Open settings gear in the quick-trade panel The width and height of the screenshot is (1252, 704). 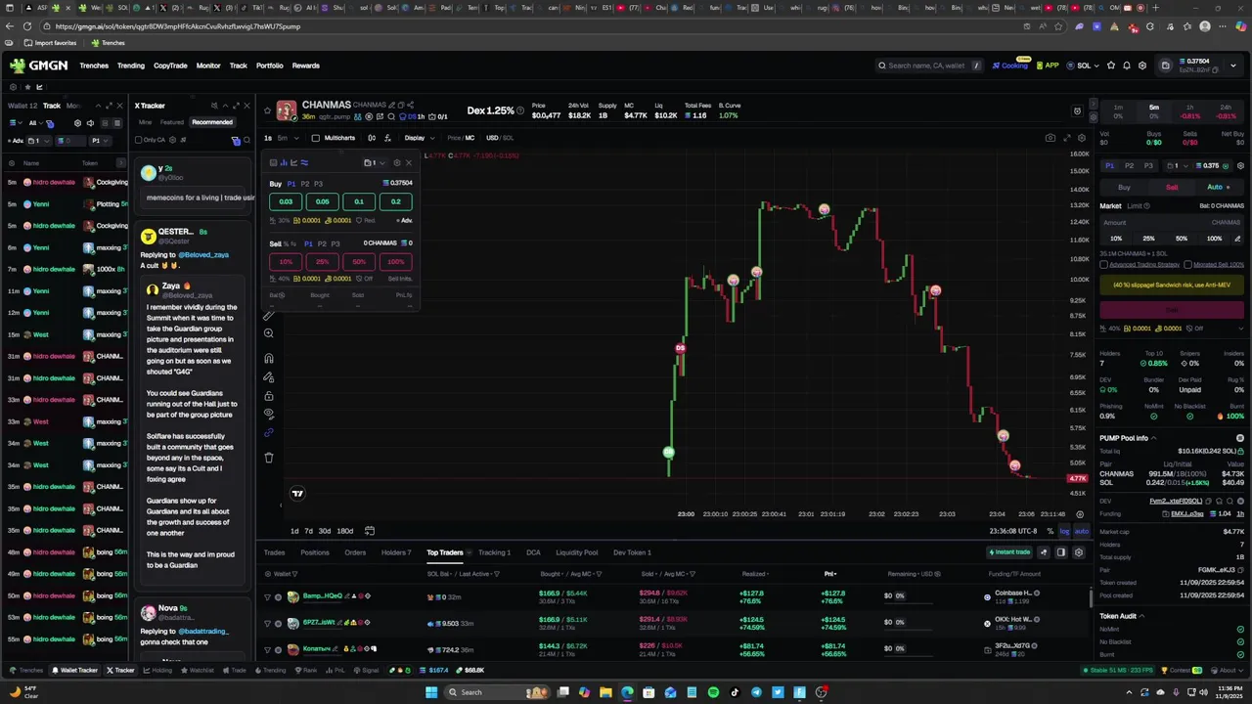pyautogui.click(x=396, y=162)
